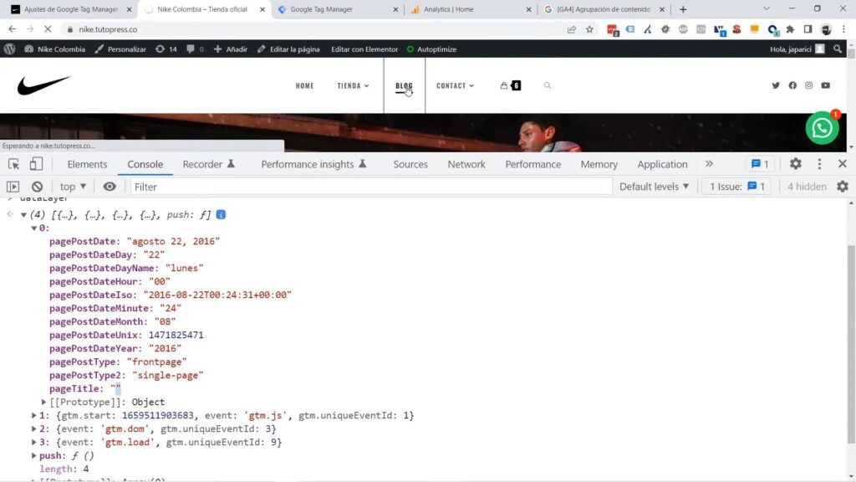This screenshot has width=856, height=482.
Task: Switch to the Sources tab
Action: (x=410, y=164)
